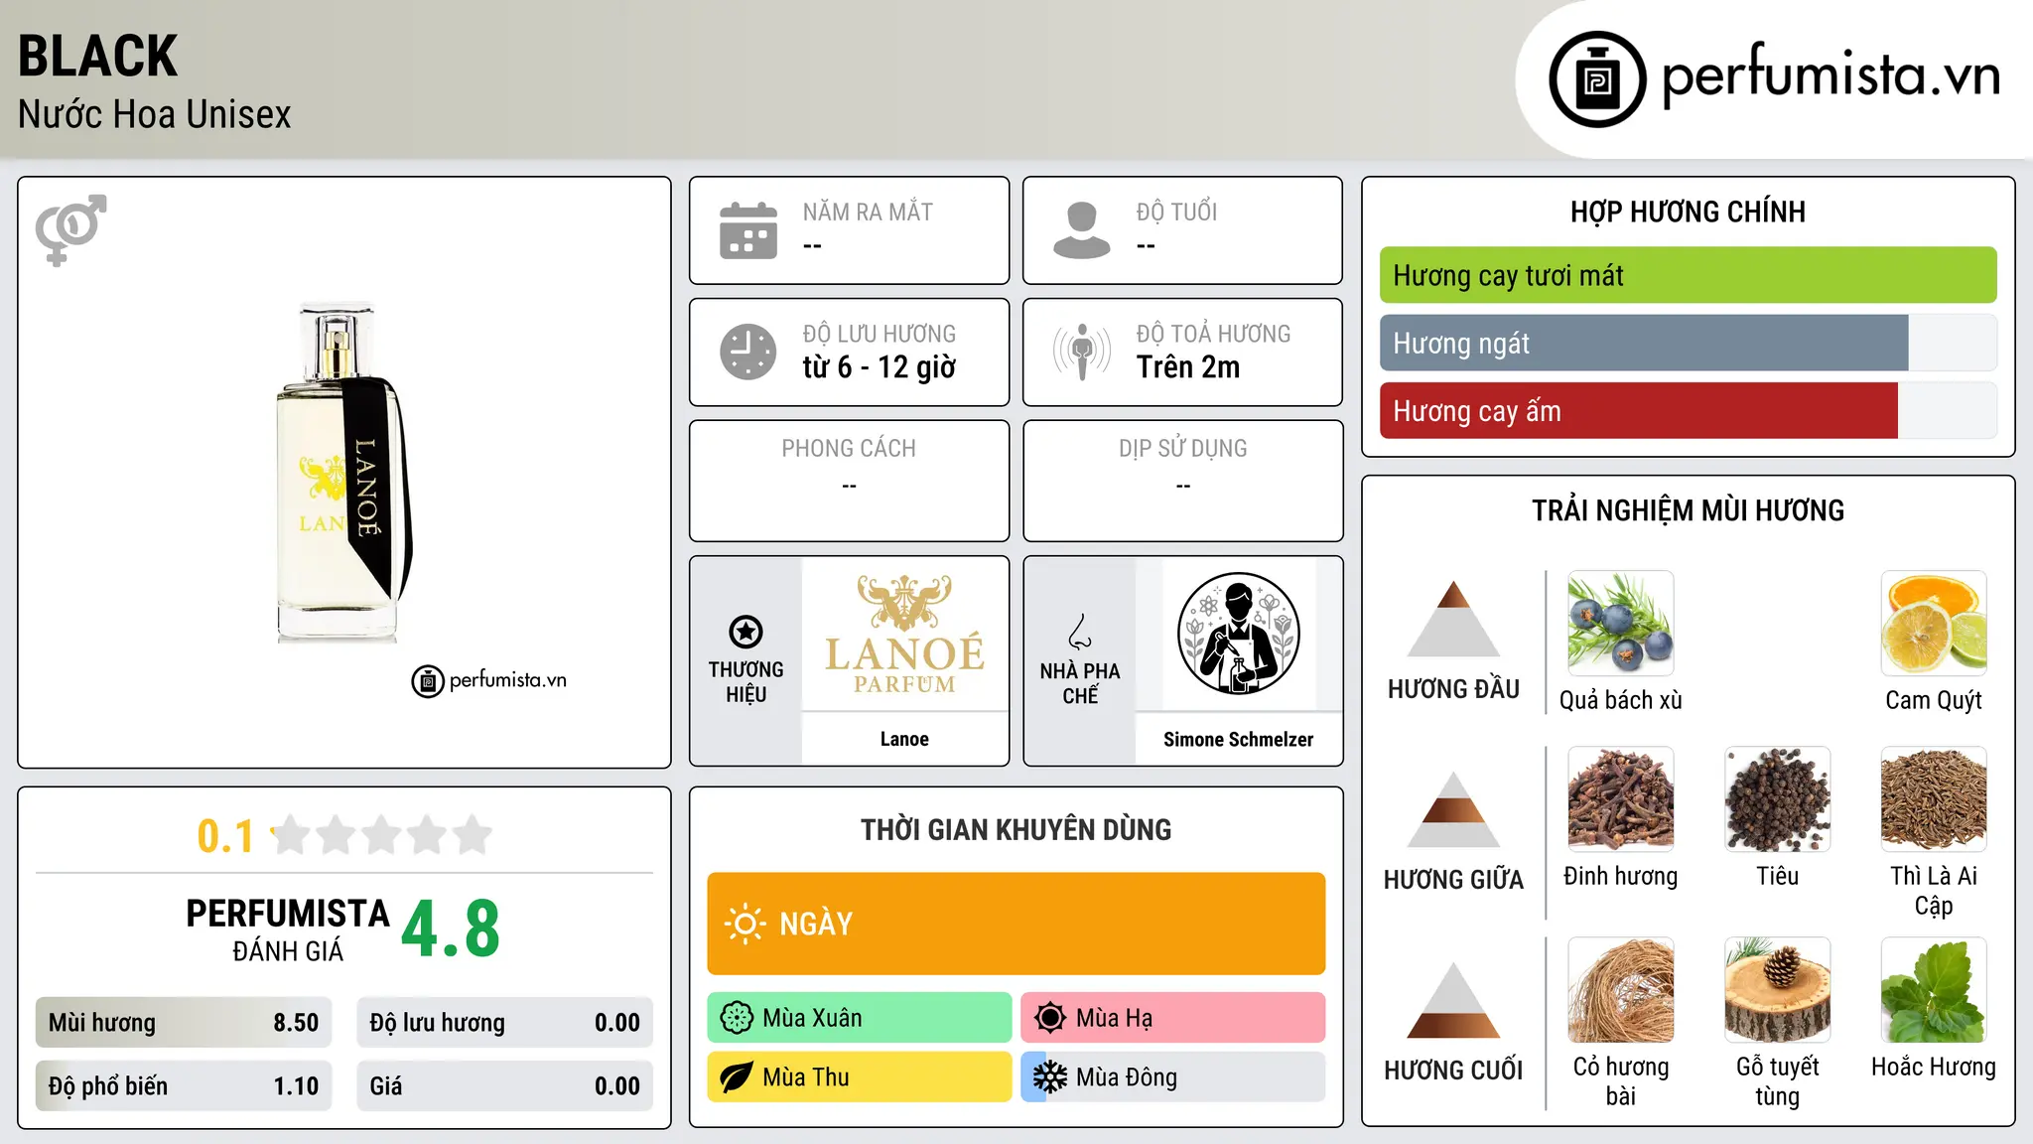Click the clock icon beside Độ lưu hương

coord(748,352)
